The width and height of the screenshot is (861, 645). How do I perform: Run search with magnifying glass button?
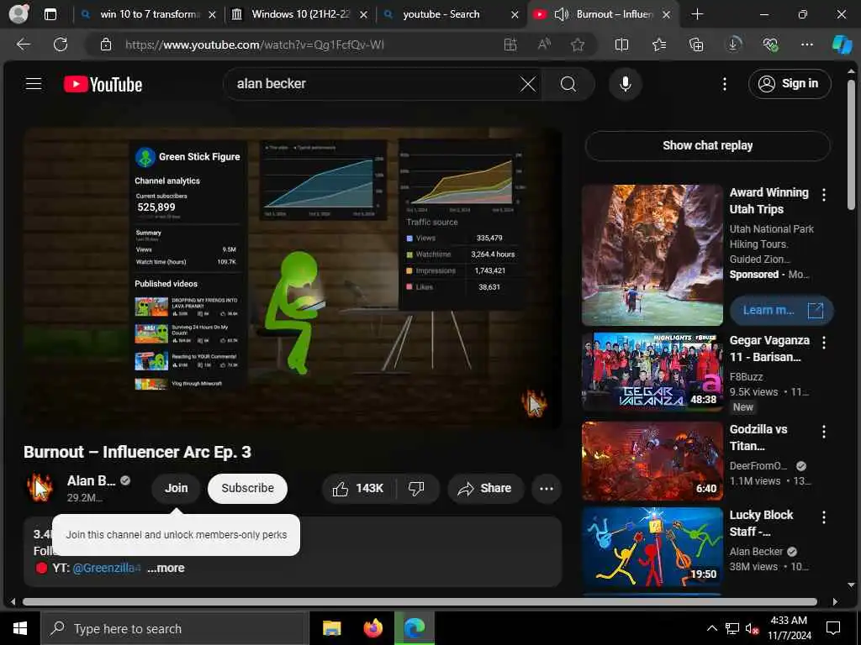click(568, 84)
